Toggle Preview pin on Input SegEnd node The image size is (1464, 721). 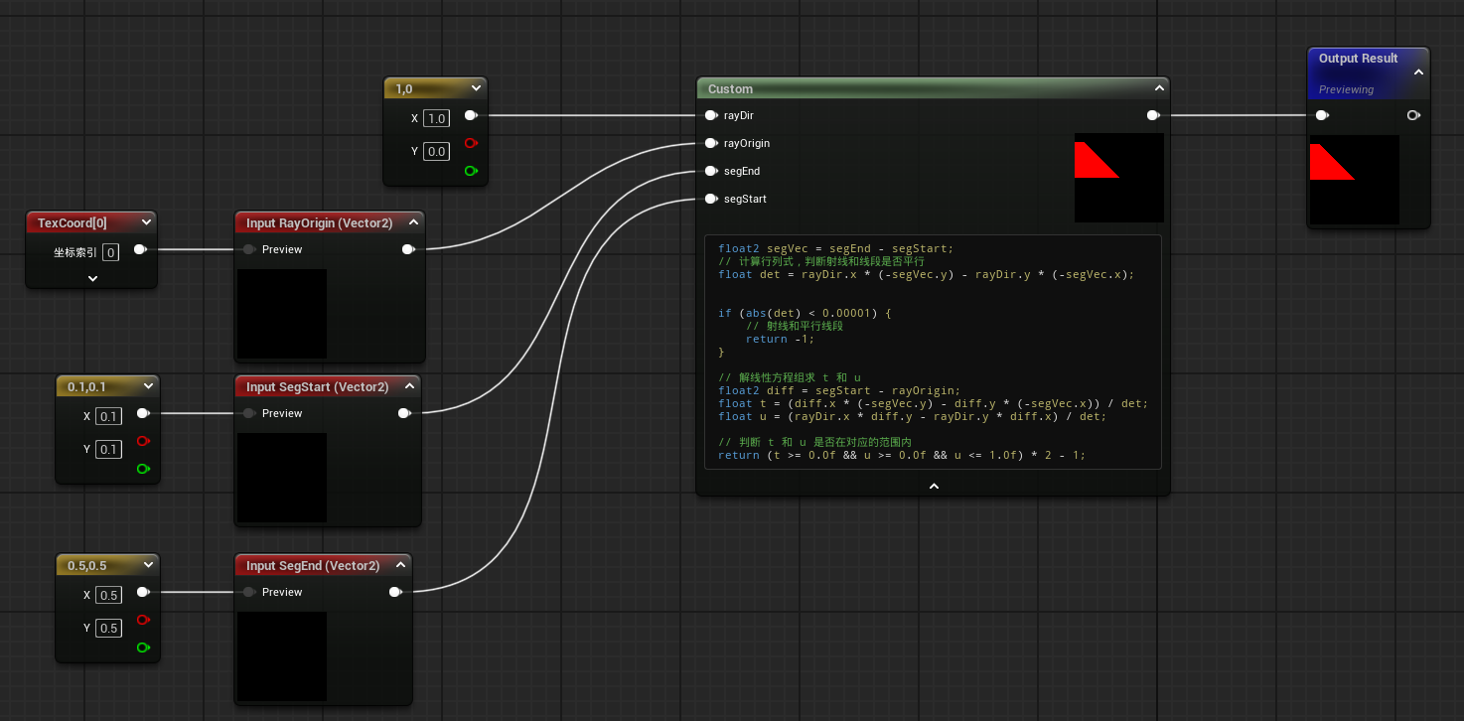tap(249, 593)
